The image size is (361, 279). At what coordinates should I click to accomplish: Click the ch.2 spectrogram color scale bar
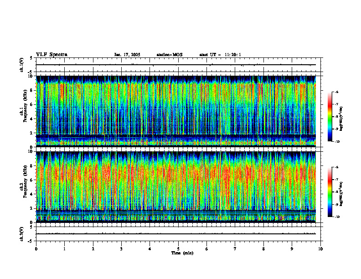point(330,192)
